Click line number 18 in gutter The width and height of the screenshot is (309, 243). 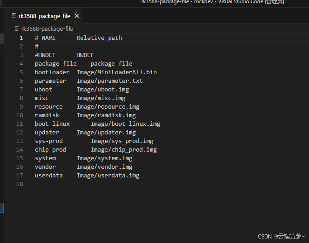pyautogui.click(x=19, y=184)
